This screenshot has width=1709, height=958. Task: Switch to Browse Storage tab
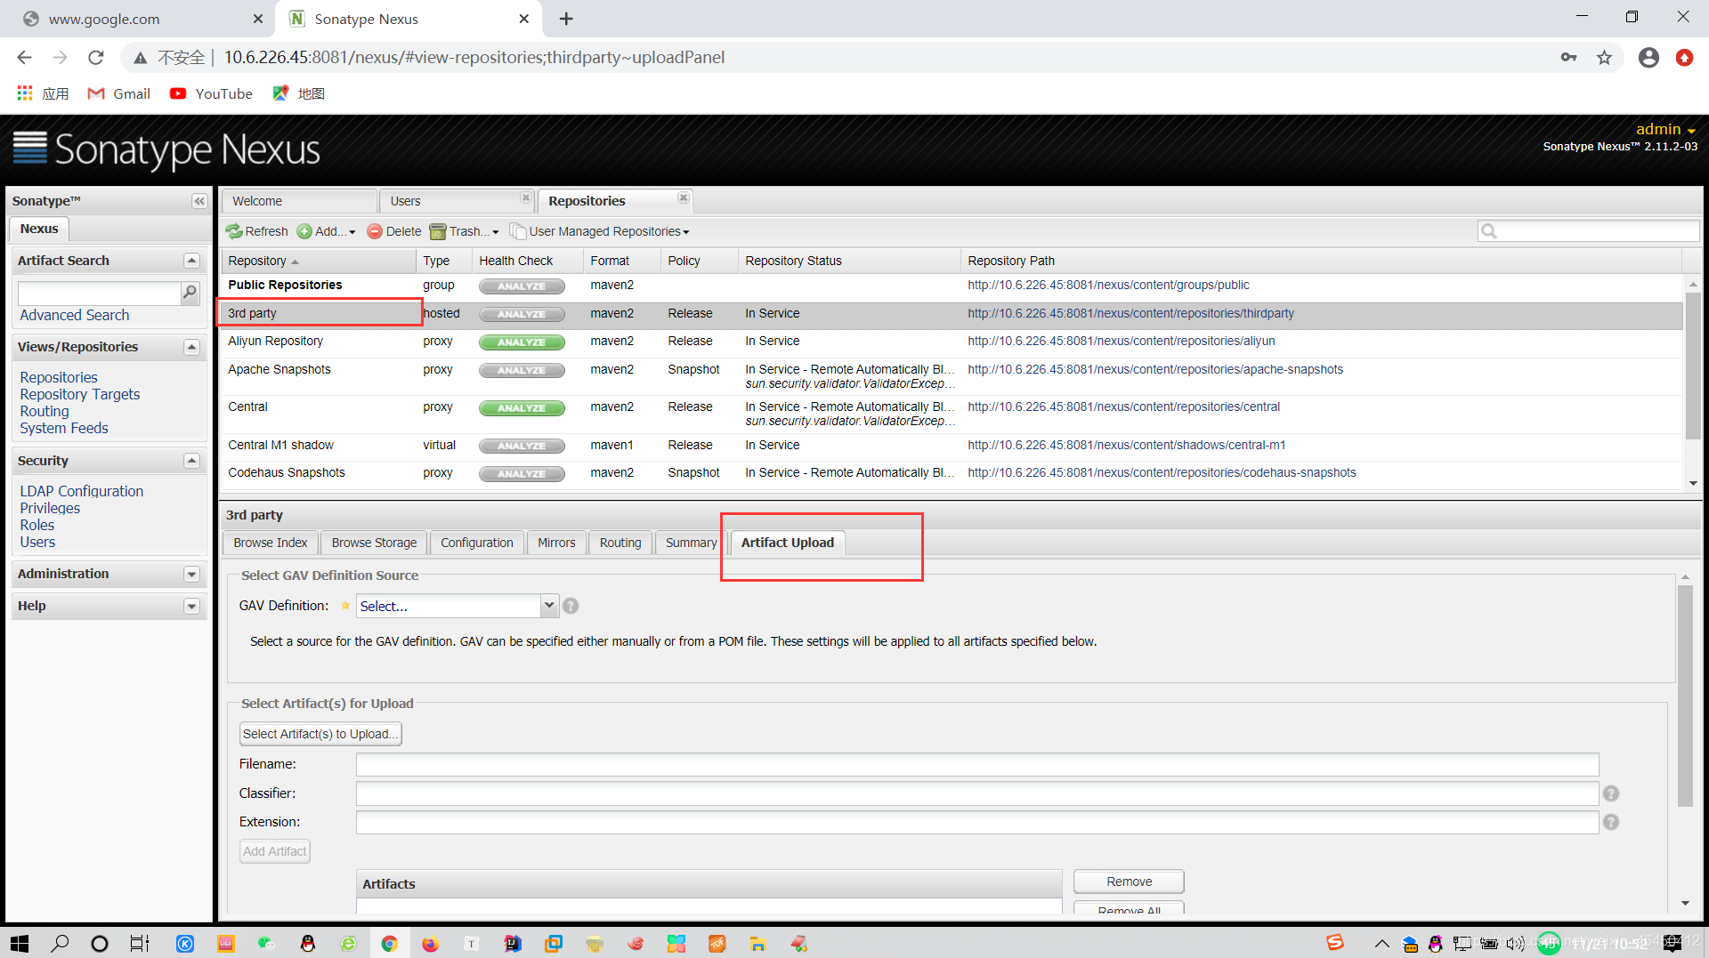pos(374,543)
